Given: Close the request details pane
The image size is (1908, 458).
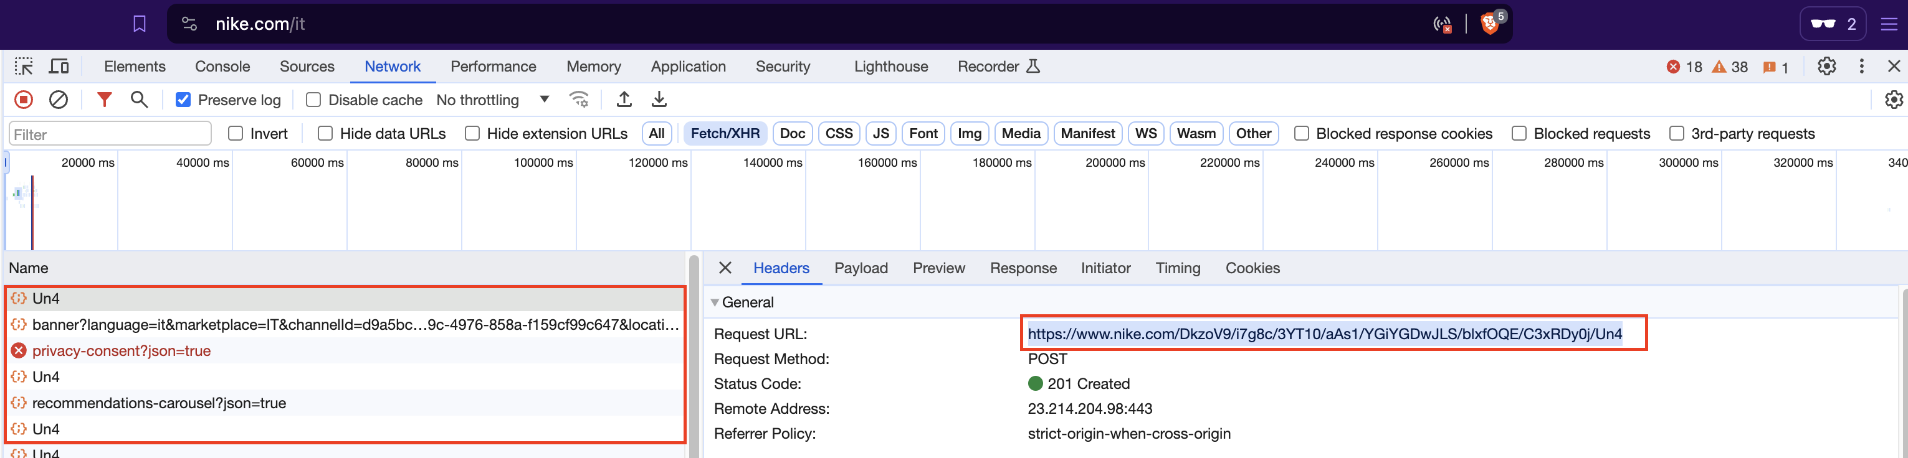Looking at the screenshot, I should [725, 268].
